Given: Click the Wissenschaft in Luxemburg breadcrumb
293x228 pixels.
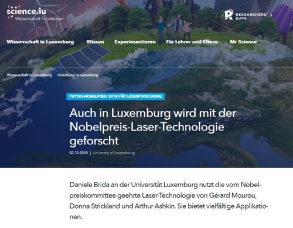Looking at the screenshot, I should [x=29, y=75].
